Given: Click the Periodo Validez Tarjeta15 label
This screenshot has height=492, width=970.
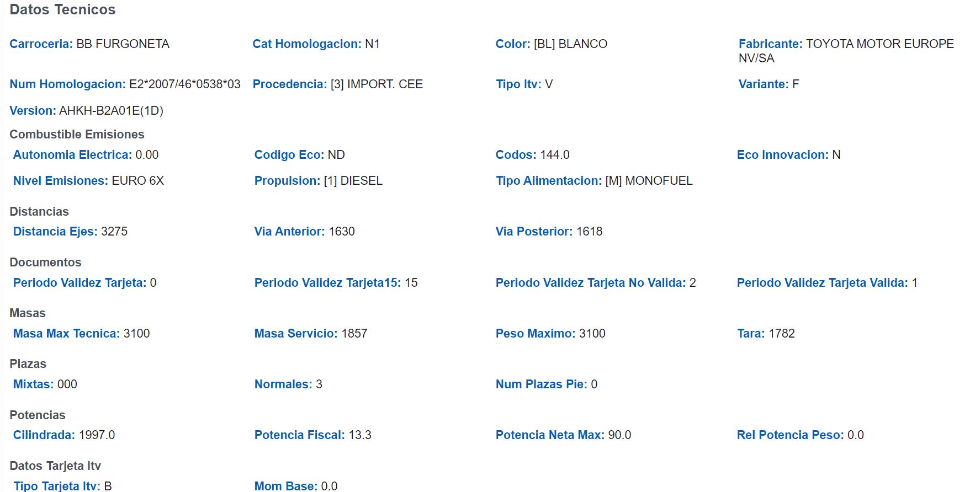Looking at the screenshot, I should [x=327, y=283].
